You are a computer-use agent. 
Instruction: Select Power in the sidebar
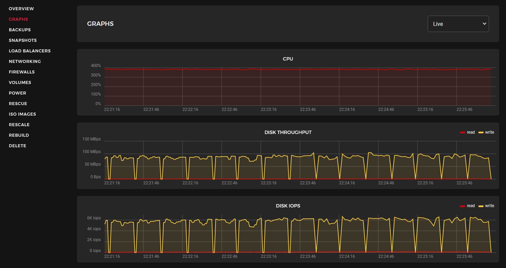pos(17,93)
